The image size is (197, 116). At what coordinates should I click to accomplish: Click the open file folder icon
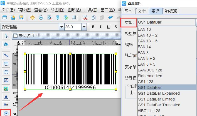coord(13,17)
